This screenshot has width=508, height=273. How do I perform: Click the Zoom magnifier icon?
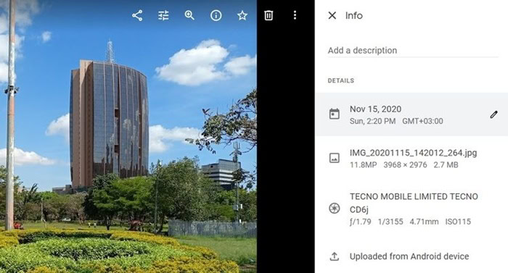tap(189, 15)
